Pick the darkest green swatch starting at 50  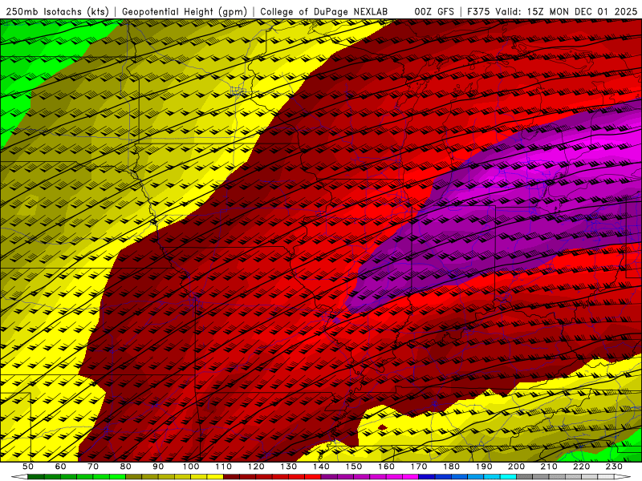tap(35, 476)
